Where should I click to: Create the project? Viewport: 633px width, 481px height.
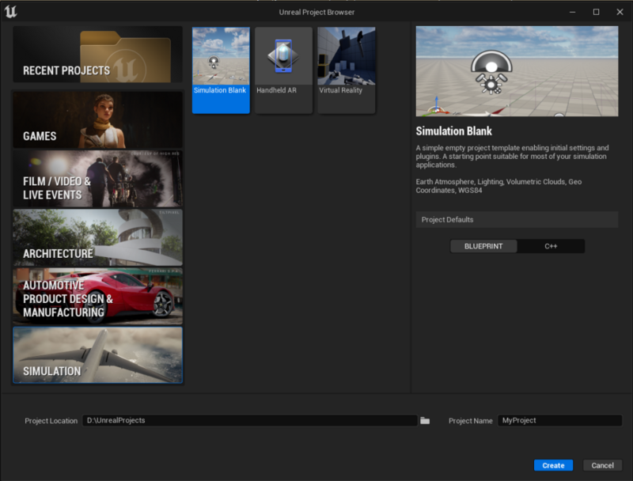pos(553,465)
